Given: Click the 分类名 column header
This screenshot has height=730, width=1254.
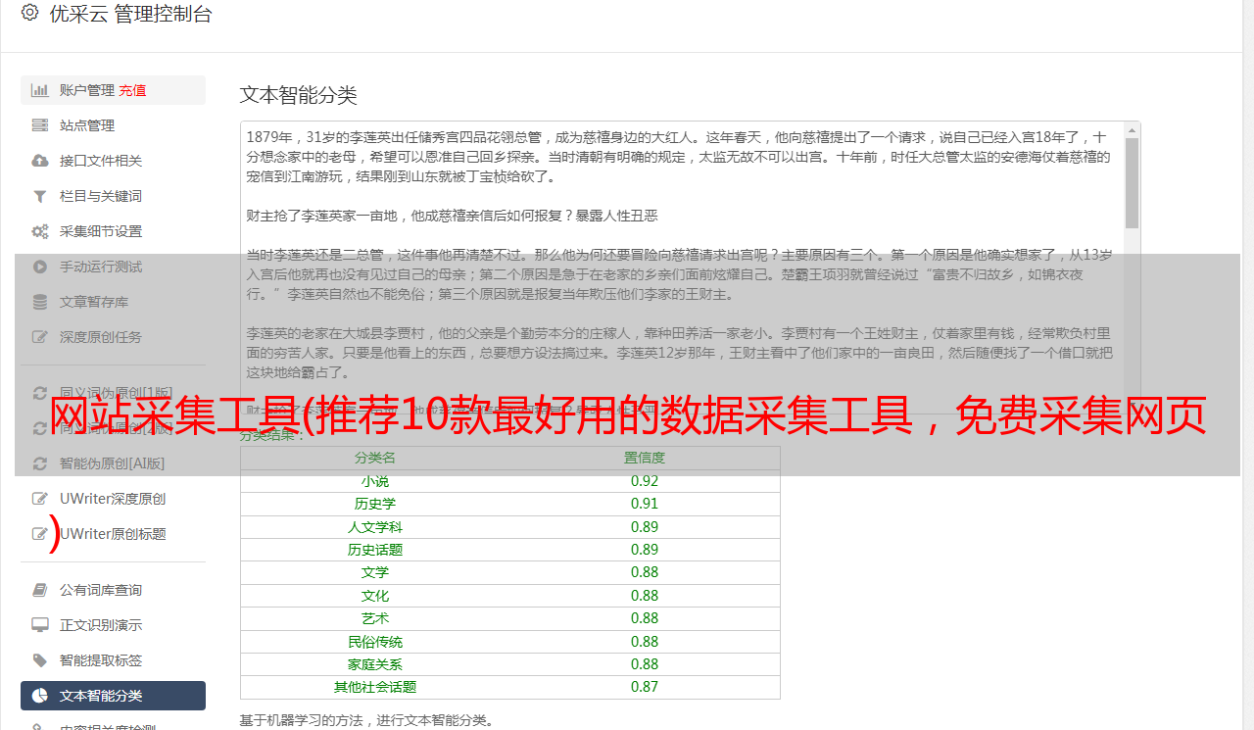Looking at the screenshot, I should 375,458.
